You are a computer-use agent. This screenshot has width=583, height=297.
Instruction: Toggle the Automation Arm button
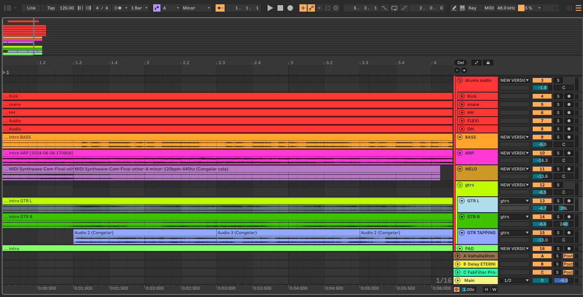[x=311, y=8]
